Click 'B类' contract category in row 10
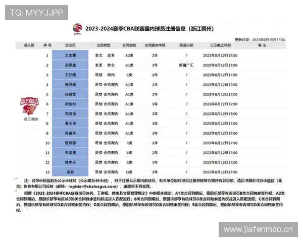 click(129, 143)
